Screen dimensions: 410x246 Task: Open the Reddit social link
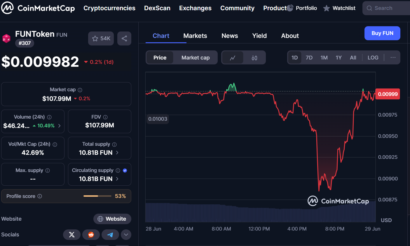(x=91, y=235)
